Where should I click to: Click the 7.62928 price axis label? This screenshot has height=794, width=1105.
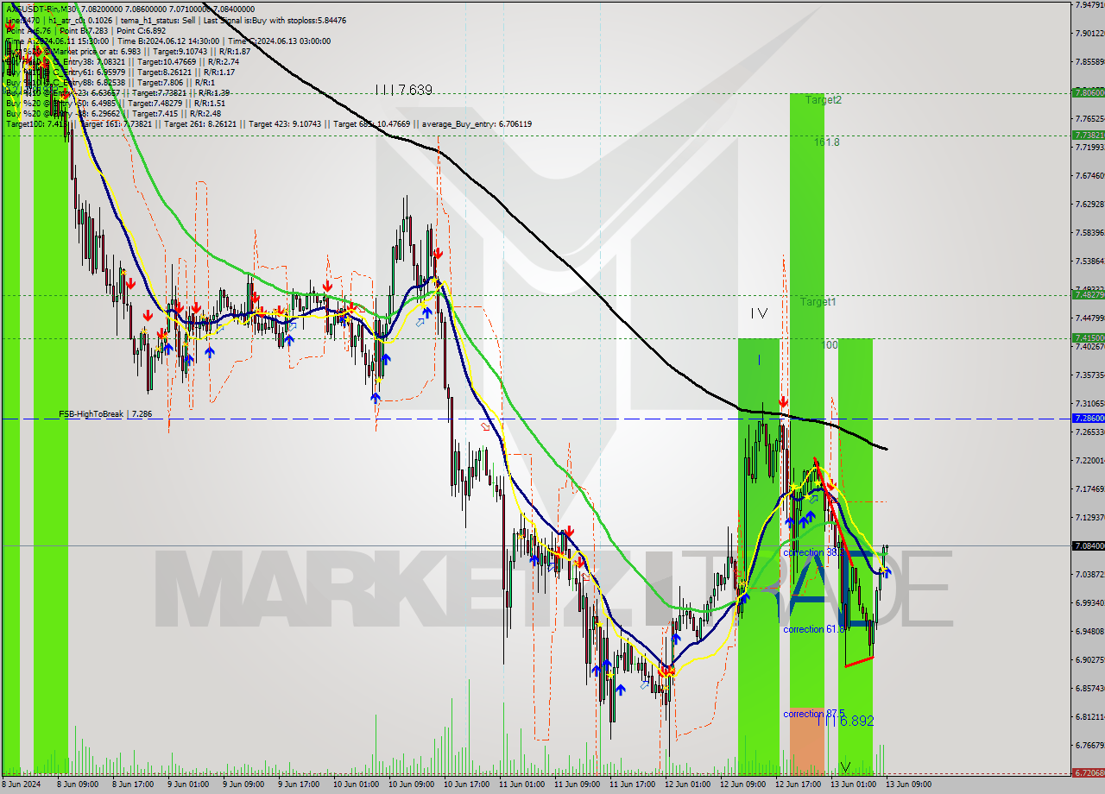(1089, 205)
